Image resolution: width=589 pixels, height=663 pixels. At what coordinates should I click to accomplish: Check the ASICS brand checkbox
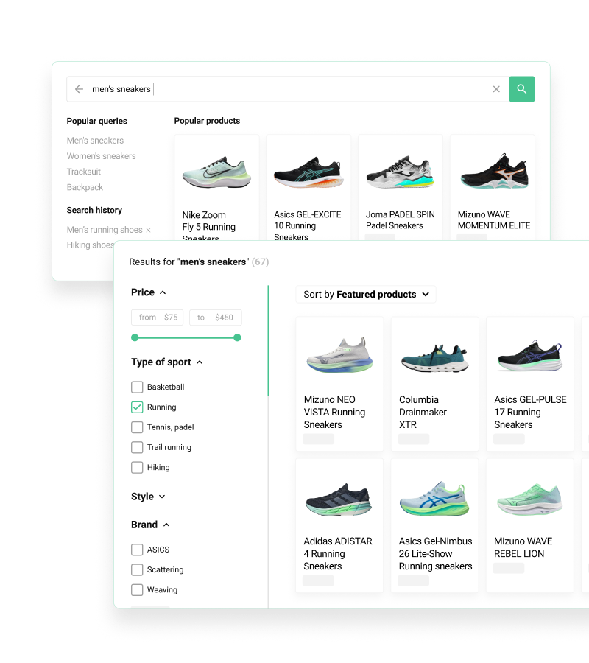[137, 550]
